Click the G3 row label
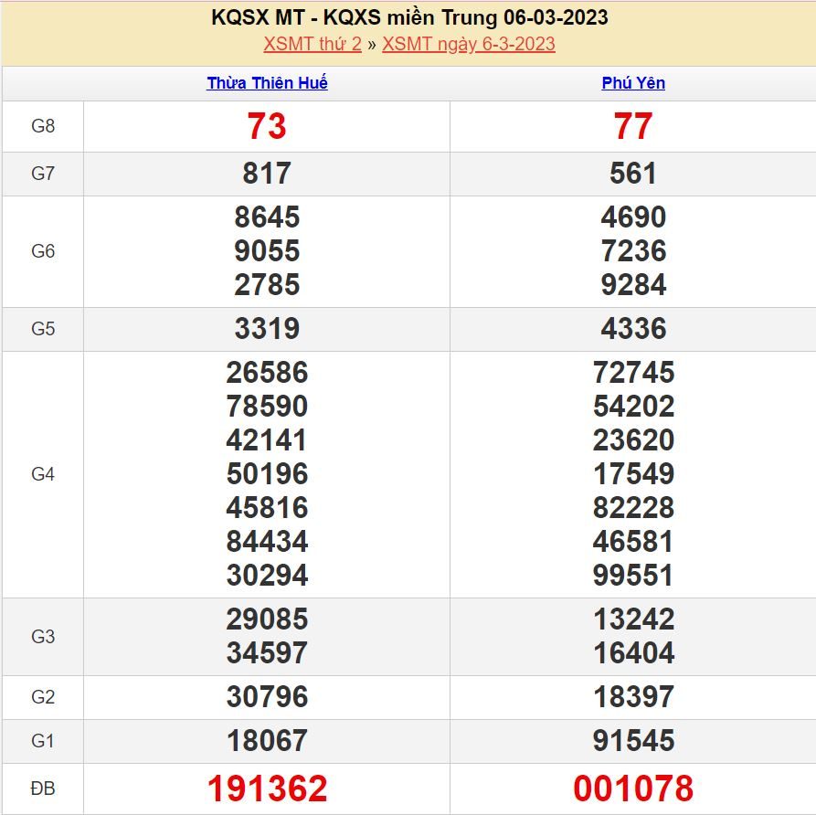The height and width of the screenshot is (815, 816). pyautogui.click(x=43, y=637)
